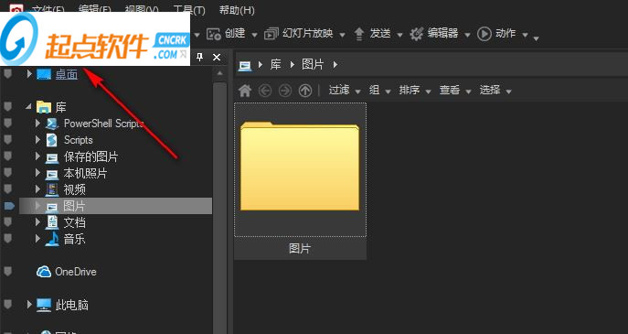628x334 pixels.
Task: Open the 动作 actions menu
Action: click(x=503, y=34)
